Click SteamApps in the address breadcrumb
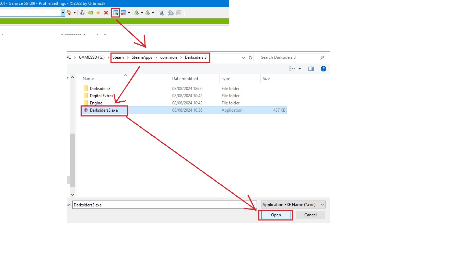 click(x=142, y=57)
